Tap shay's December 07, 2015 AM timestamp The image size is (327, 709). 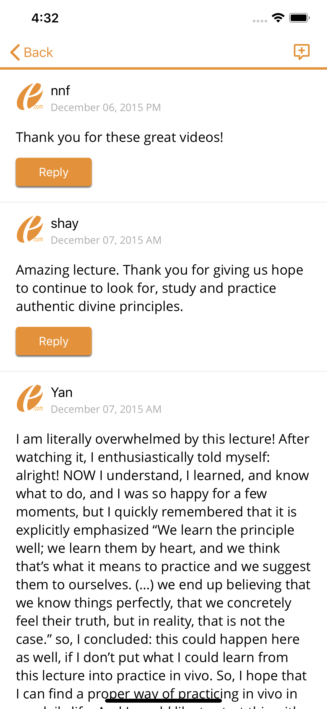point(106,240)
